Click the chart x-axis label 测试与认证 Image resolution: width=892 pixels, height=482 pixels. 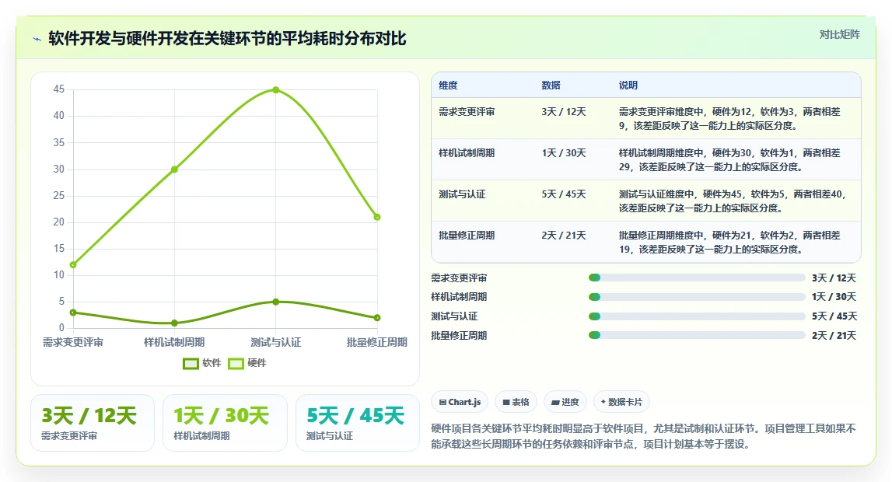[276, 342]
